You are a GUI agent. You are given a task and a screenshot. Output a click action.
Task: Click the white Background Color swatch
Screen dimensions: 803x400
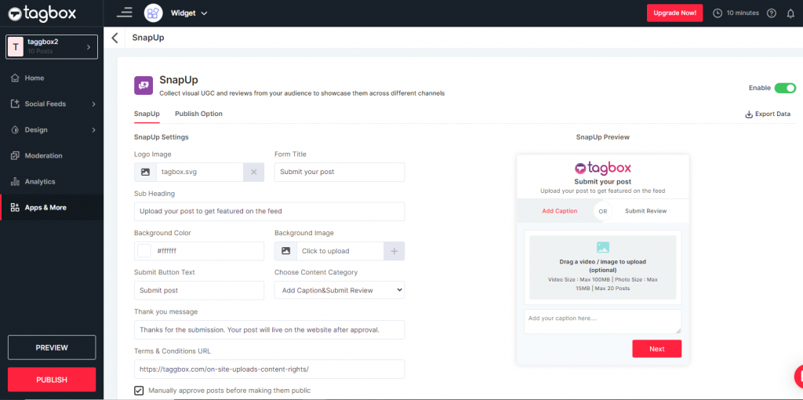[x=144, y=251]
